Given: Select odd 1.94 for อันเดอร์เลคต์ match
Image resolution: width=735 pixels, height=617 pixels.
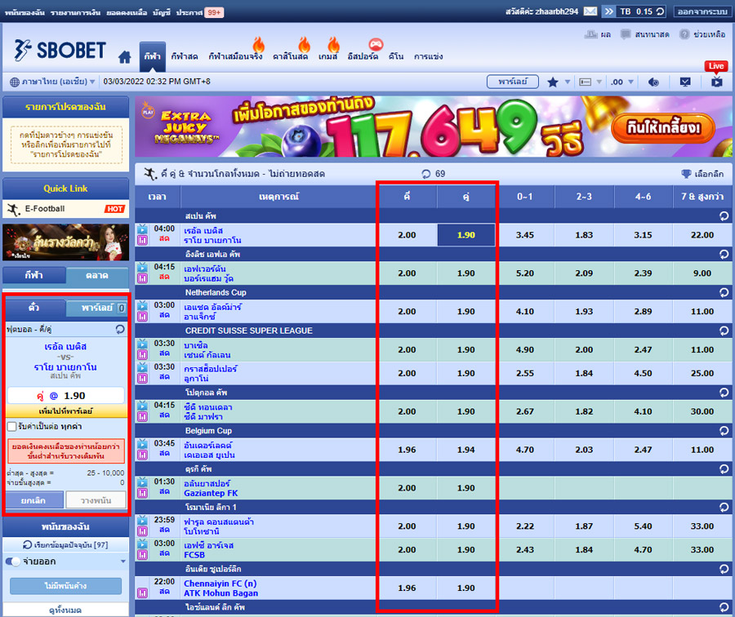Looking at the screenshot, I should pyautogui.click(x=466, y=450).
